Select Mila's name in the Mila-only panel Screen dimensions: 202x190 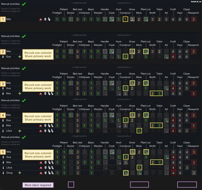pos(9,19)
